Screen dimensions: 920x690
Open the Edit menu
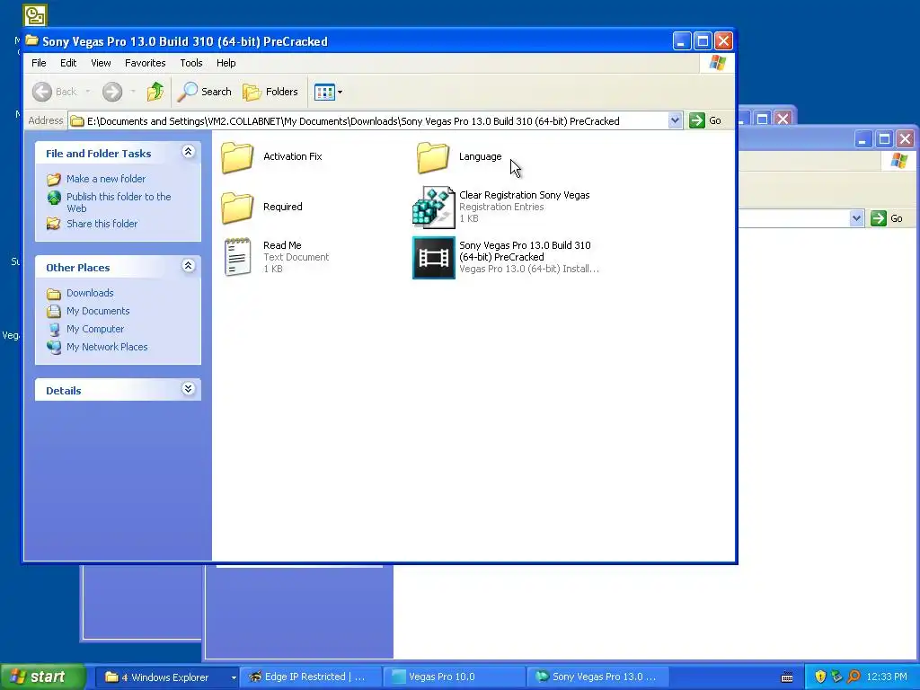coord(68,63)
